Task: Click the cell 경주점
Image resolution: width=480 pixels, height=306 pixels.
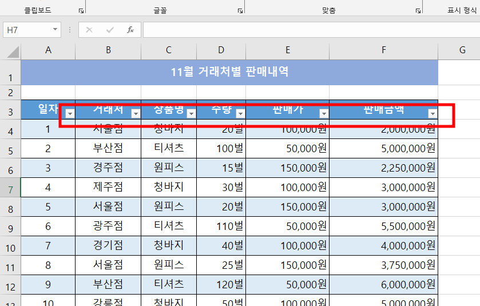Action: point(108,168)
